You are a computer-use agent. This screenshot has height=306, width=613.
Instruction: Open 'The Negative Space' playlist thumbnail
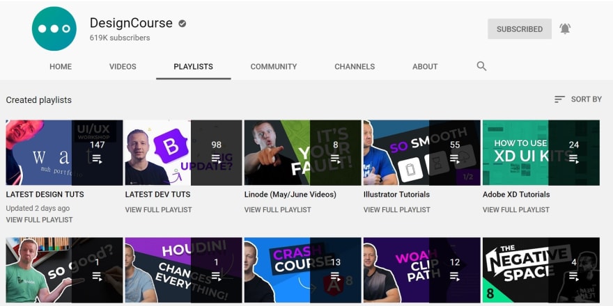pyautogui.click(x=541, y=270)
